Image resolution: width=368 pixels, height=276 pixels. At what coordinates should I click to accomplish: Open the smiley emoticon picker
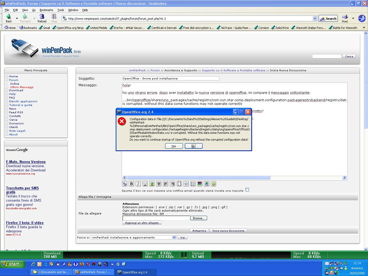[x=213, y=184]
